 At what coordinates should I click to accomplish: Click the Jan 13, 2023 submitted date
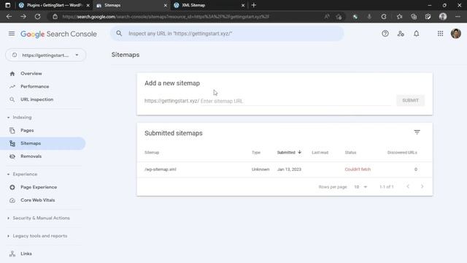click(289, 169)
